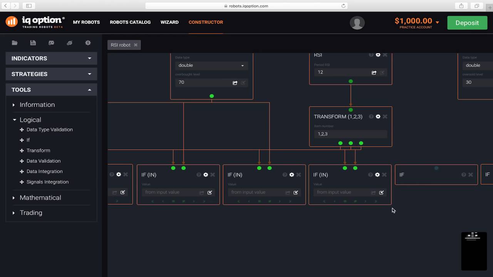
Task: Open robot settings with the gear-dollar icon
Action: point(88,43)
